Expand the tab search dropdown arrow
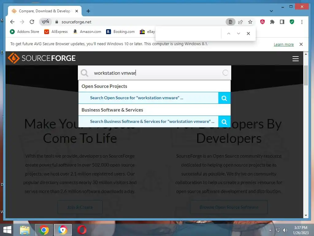 271,11
